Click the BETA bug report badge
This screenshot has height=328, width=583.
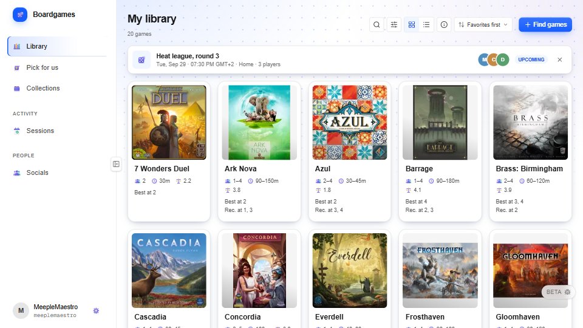coord(558,292)
